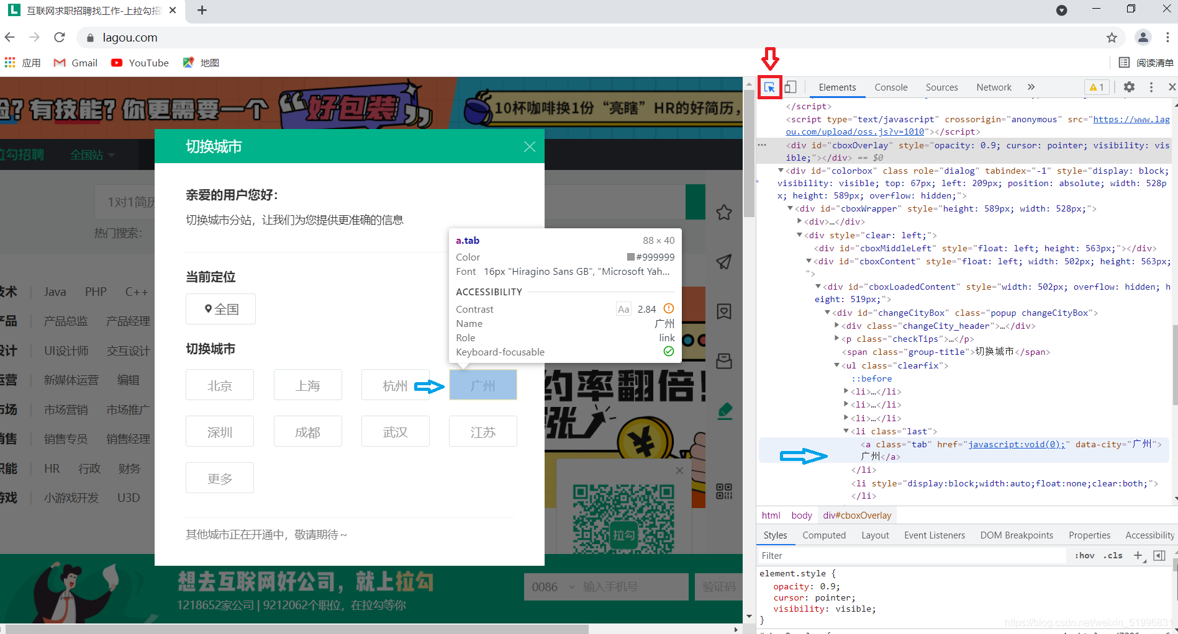Collapse the div#cboxWrapper node
Viewport: 1178px width, 634px height.
coord(791,208)
